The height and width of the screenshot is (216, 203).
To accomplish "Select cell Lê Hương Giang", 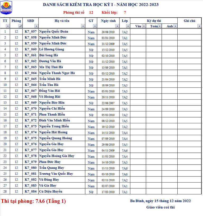I will [62, 49].
